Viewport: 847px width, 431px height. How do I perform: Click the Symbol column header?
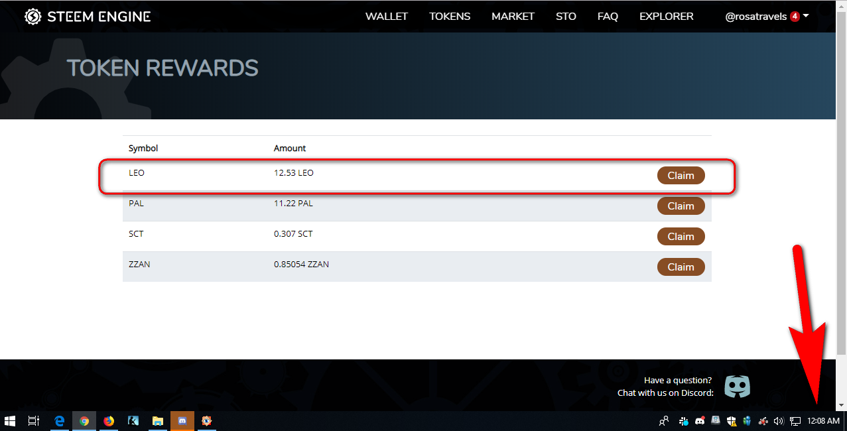143,149
